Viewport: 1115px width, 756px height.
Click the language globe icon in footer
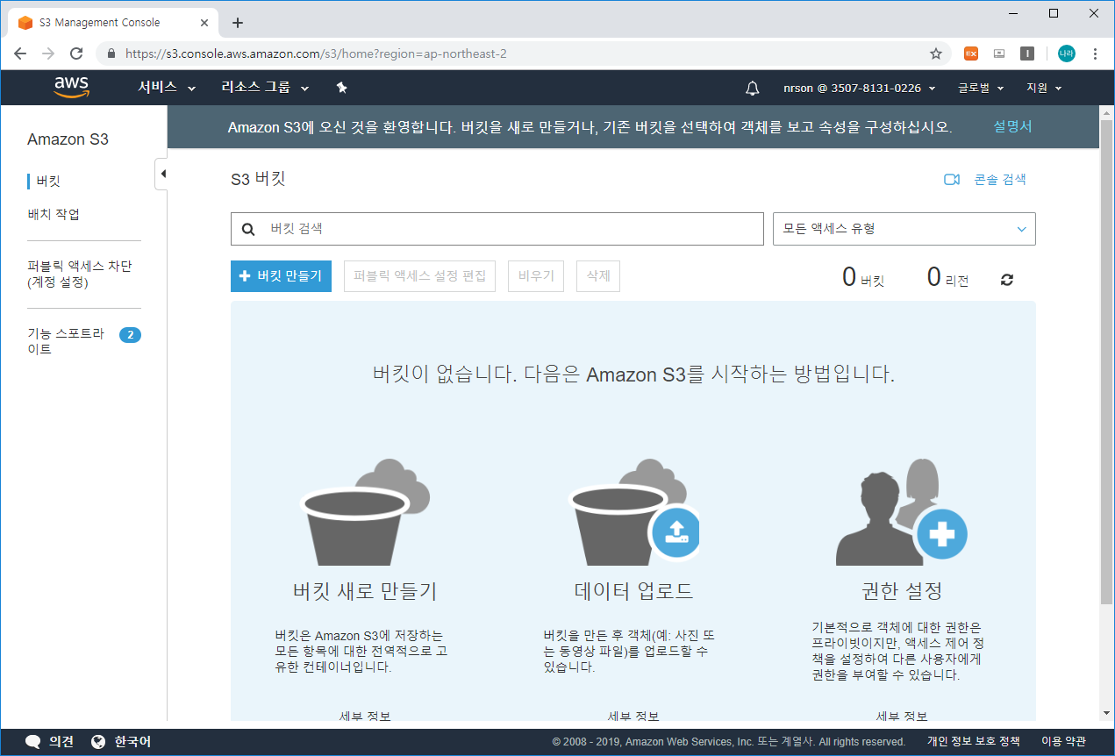pyautogui.click(x=98, y=741)
